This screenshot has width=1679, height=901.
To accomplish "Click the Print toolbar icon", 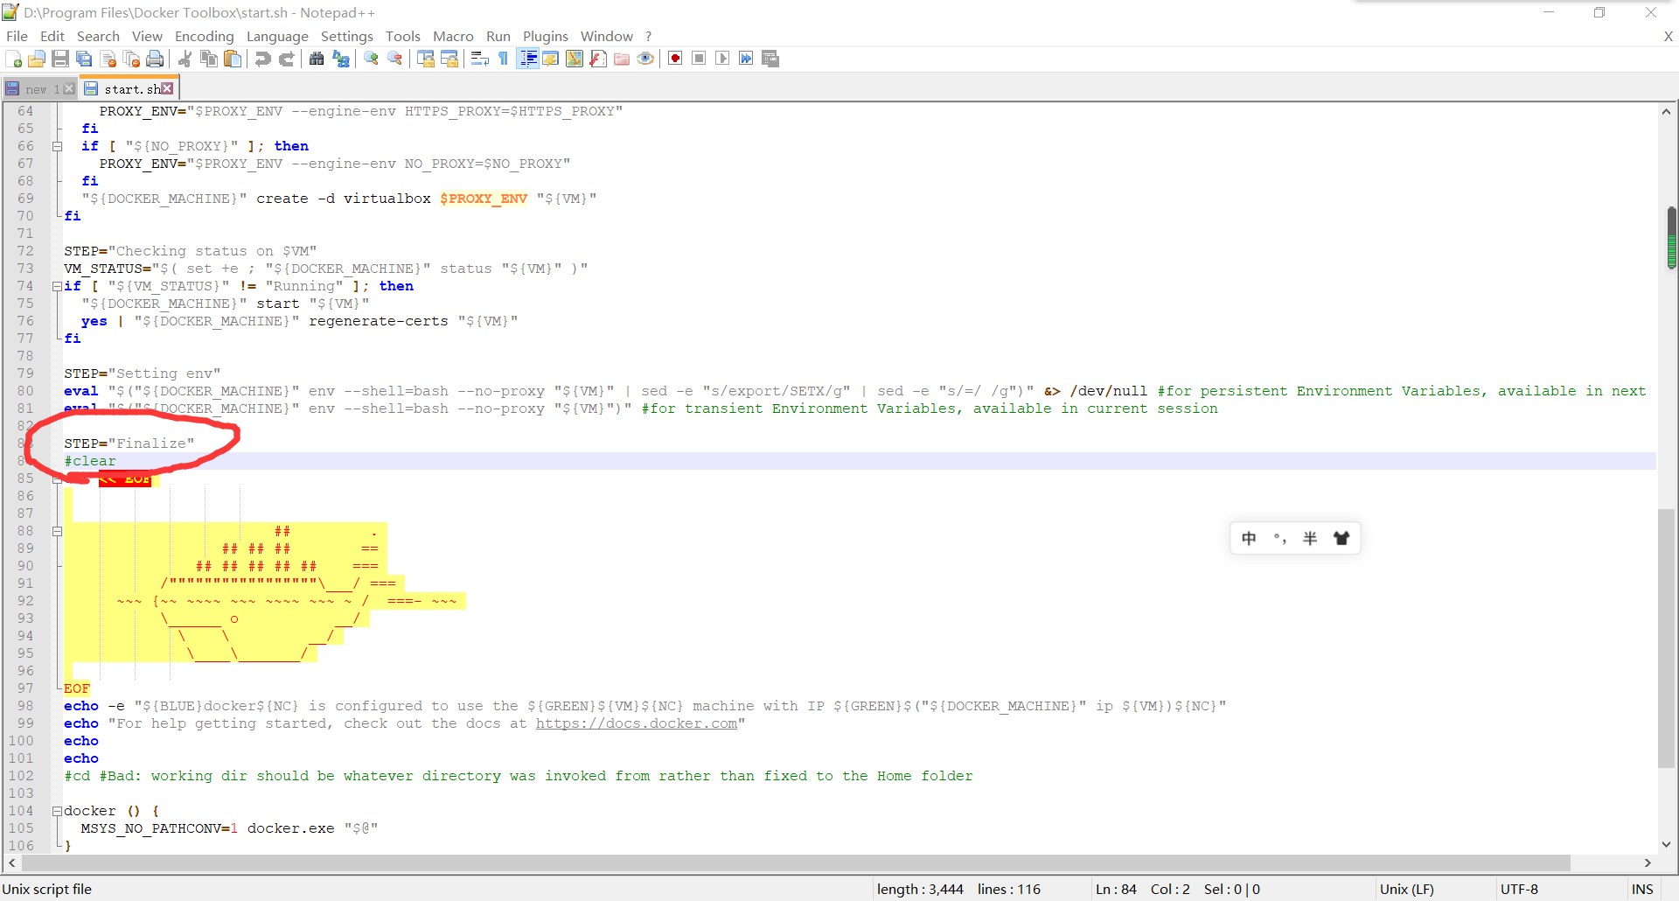I will tap(155, 59).
